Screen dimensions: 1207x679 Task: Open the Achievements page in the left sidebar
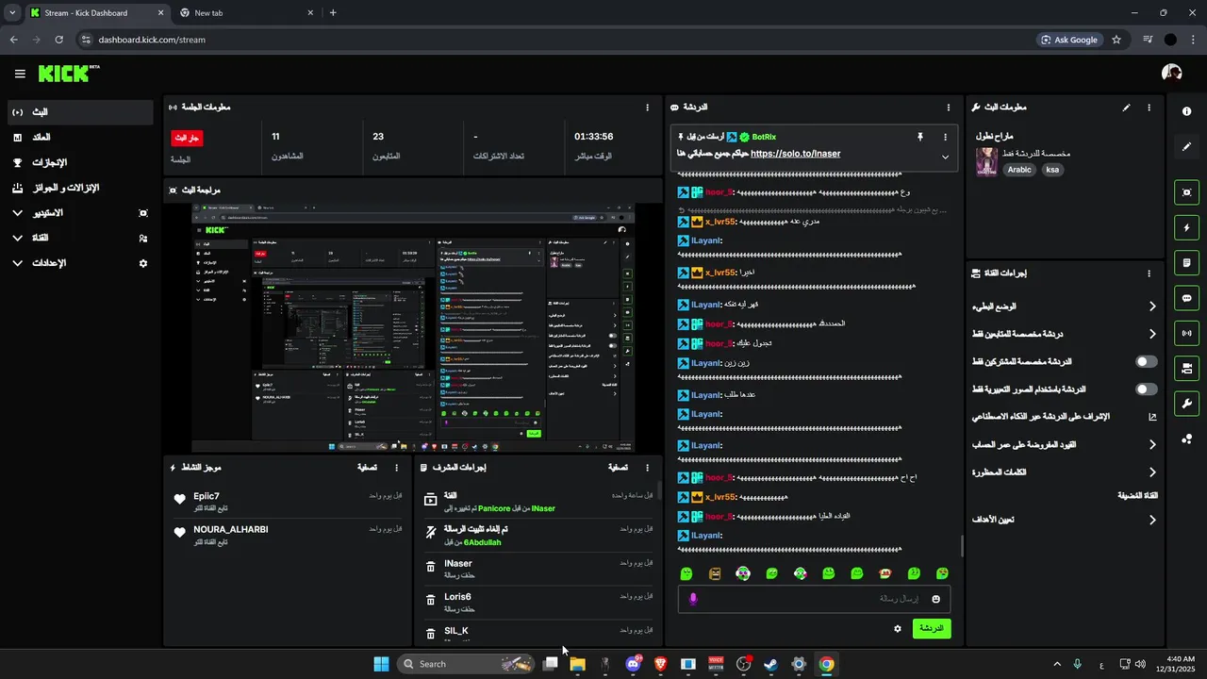click(79, 162)
